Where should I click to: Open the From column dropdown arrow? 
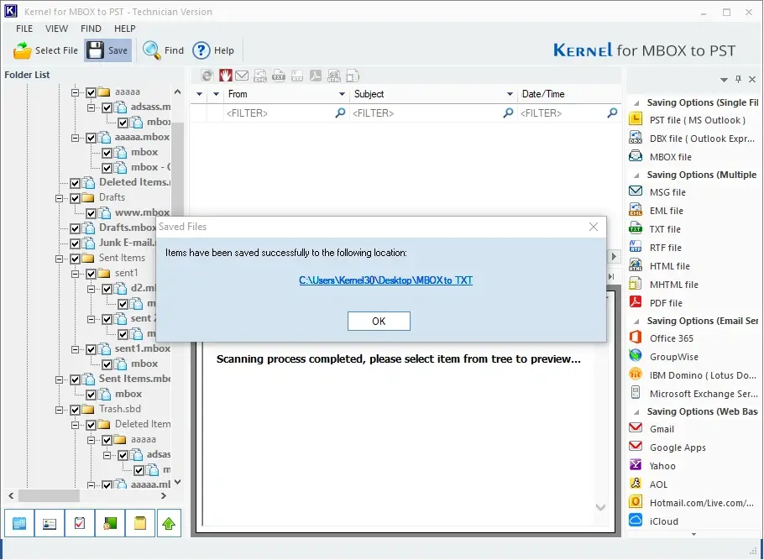pos(342,94)
